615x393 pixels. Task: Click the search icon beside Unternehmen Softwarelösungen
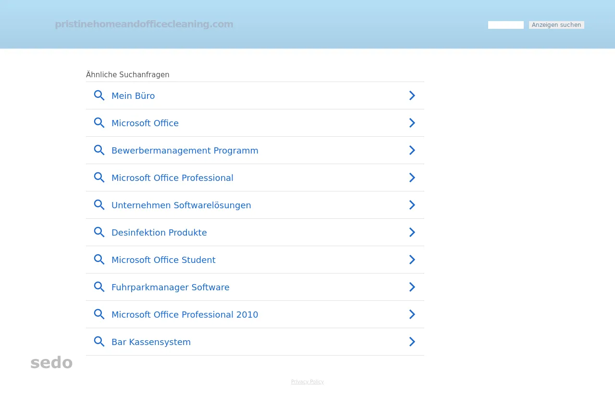[99, 205]
